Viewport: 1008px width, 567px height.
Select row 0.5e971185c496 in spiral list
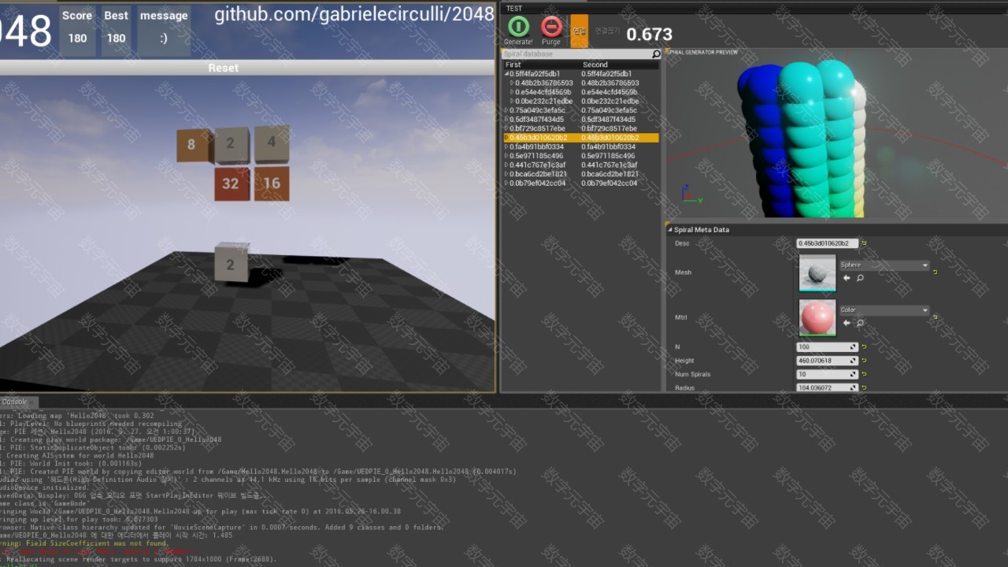tap(581, 156)
